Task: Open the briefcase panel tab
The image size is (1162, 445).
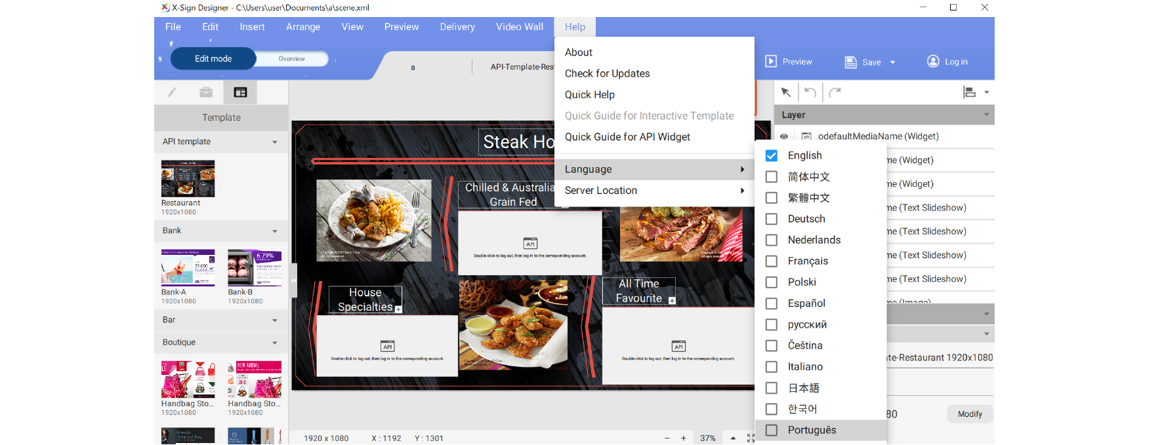Action: click(x=206, y=92)
